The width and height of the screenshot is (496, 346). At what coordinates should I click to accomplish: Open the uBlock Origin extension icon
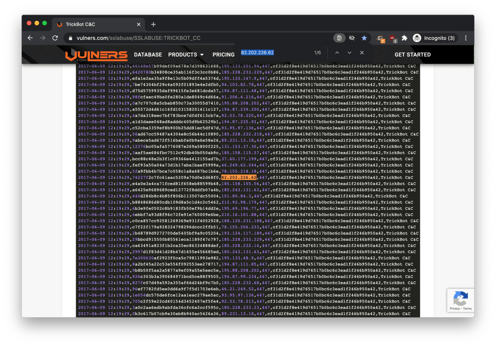pyautogui.click(x=393, y=38)
